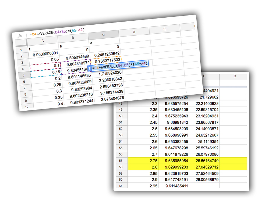The width and height of the screenshot is (266, 212).
Task: Click cell with value 26.07970086
Action: (x=204, y=154)
